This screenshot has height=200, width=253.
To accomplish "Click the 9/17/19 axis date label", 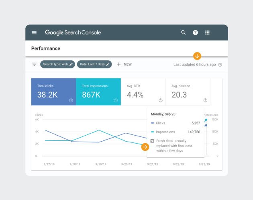I will [x=49, y=164].
